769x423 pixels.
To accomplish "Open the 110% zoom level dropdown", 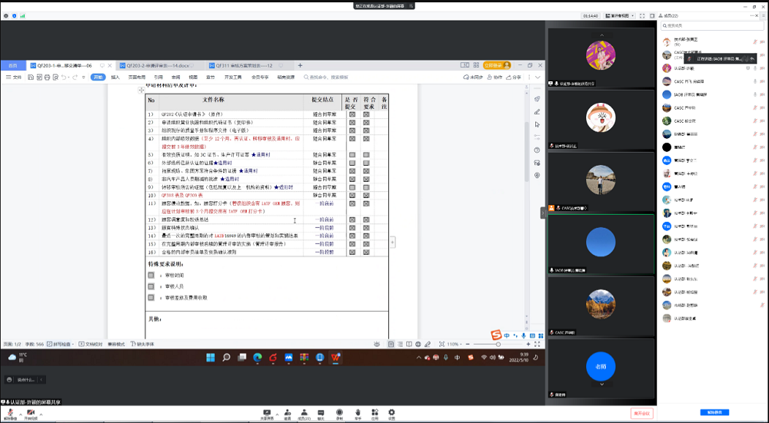I will pyautogui.click(x=454, y=344).
